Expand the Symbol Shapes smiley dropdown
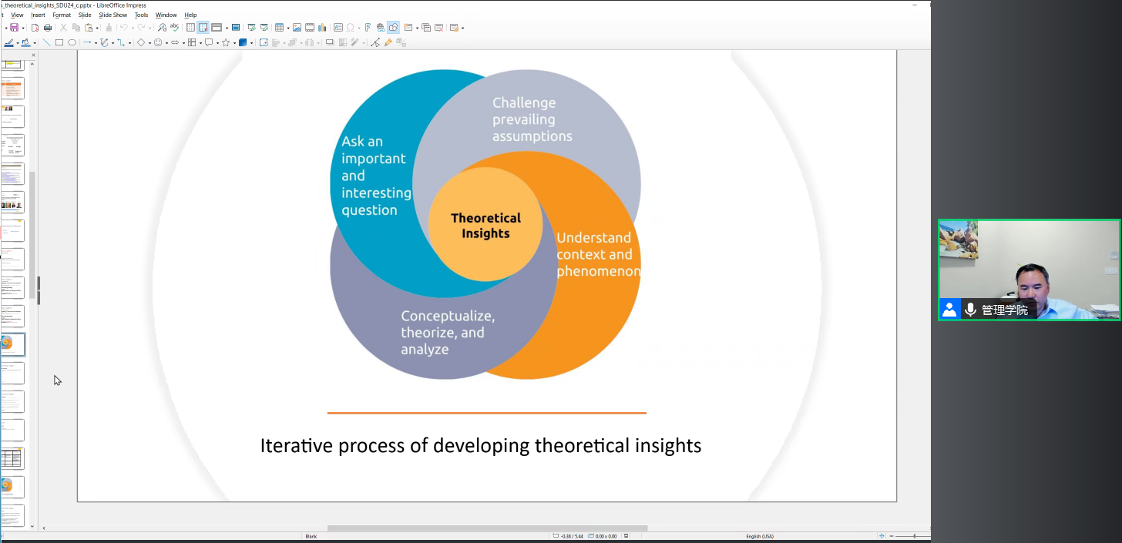Image resolution: width=1122 pixels, height=543 pixels. (166, 43)
